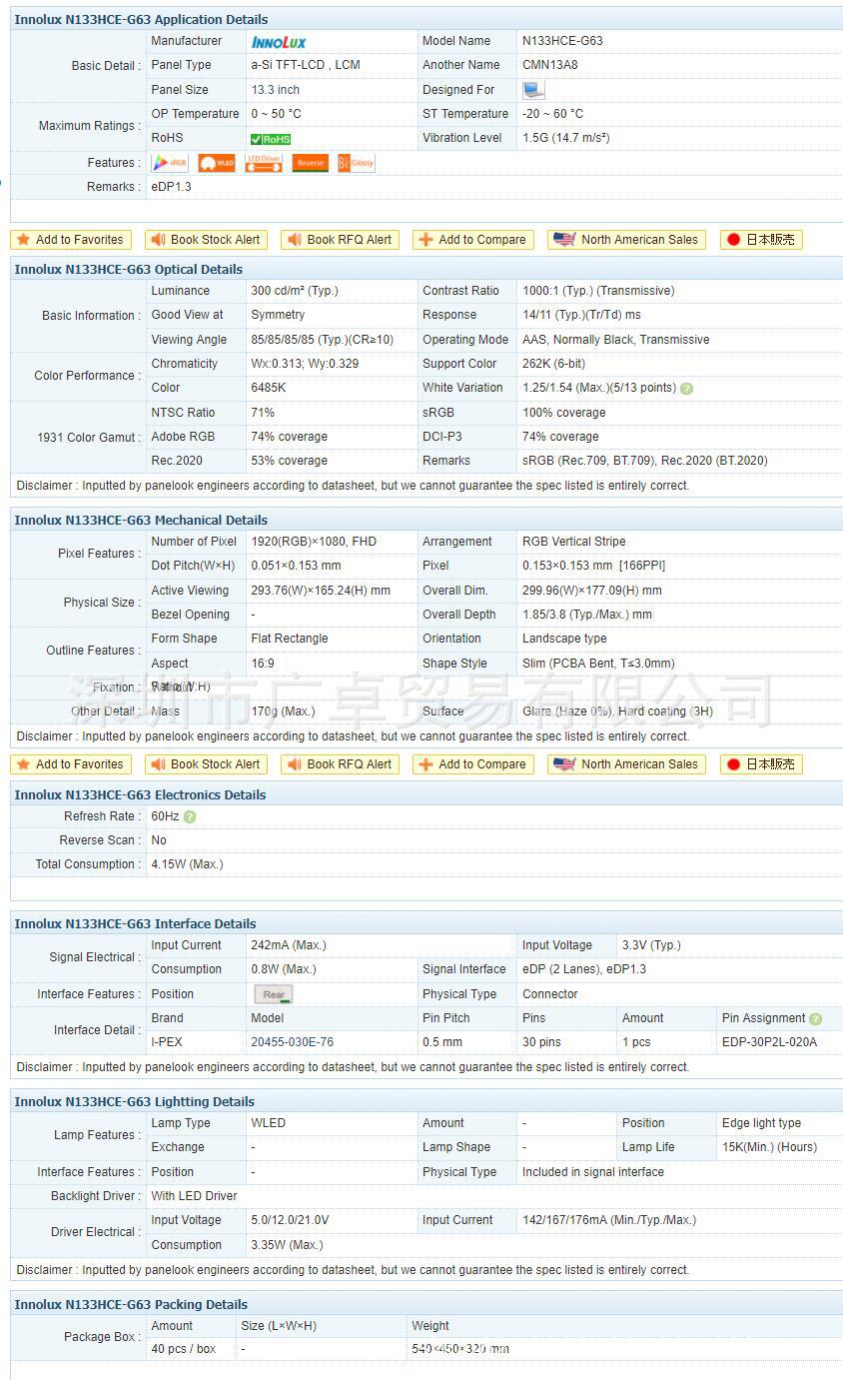Open North American Sales above Optical Details
The width and height of the screenshot is (843, 1380).
coord(627,240)
